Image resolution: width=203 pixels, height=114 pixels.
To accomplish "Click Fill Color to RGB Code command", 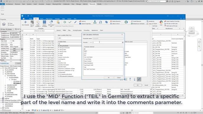I will point(171,24).
